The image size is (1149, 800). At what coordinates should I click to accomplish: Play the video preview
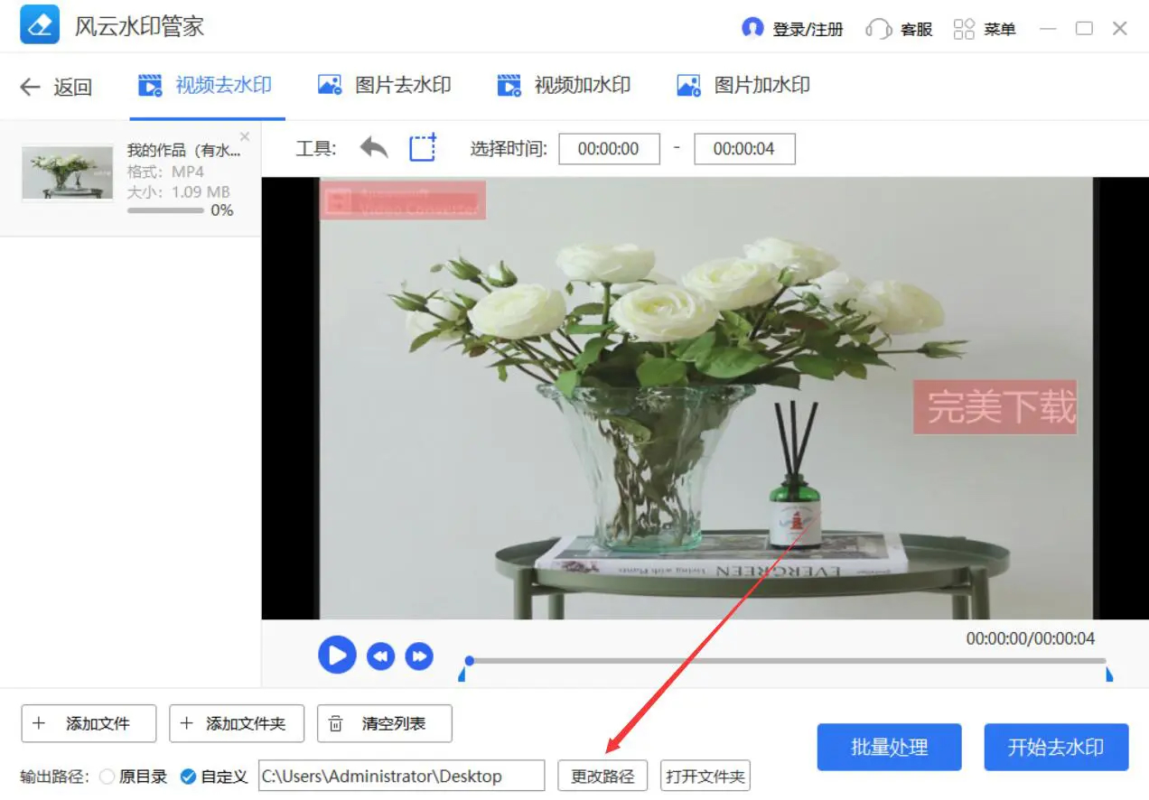pyautogui.click(x=336, y=656)
